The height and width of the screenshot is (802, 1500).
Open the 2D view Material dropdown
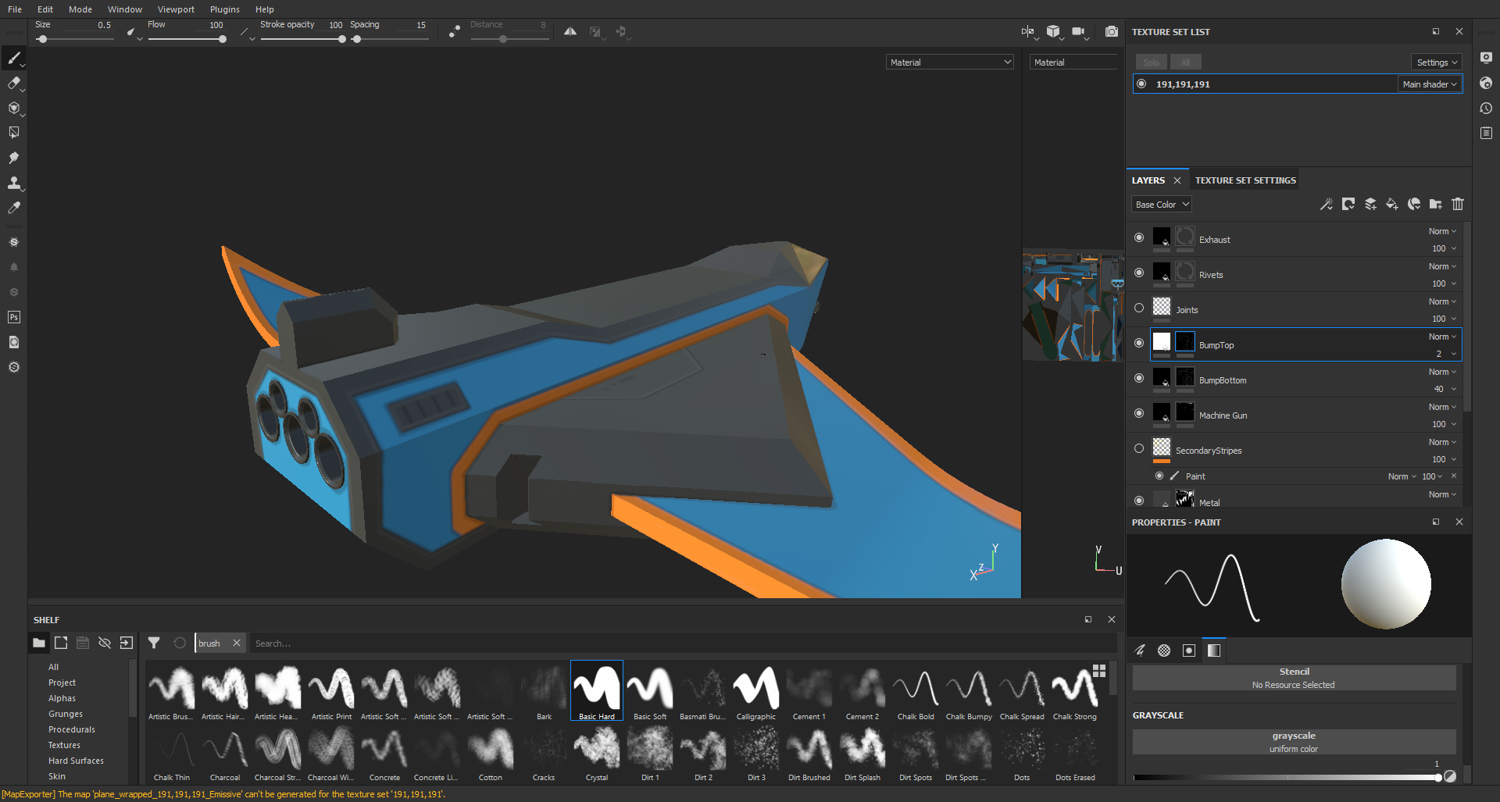pos(1074,62)
